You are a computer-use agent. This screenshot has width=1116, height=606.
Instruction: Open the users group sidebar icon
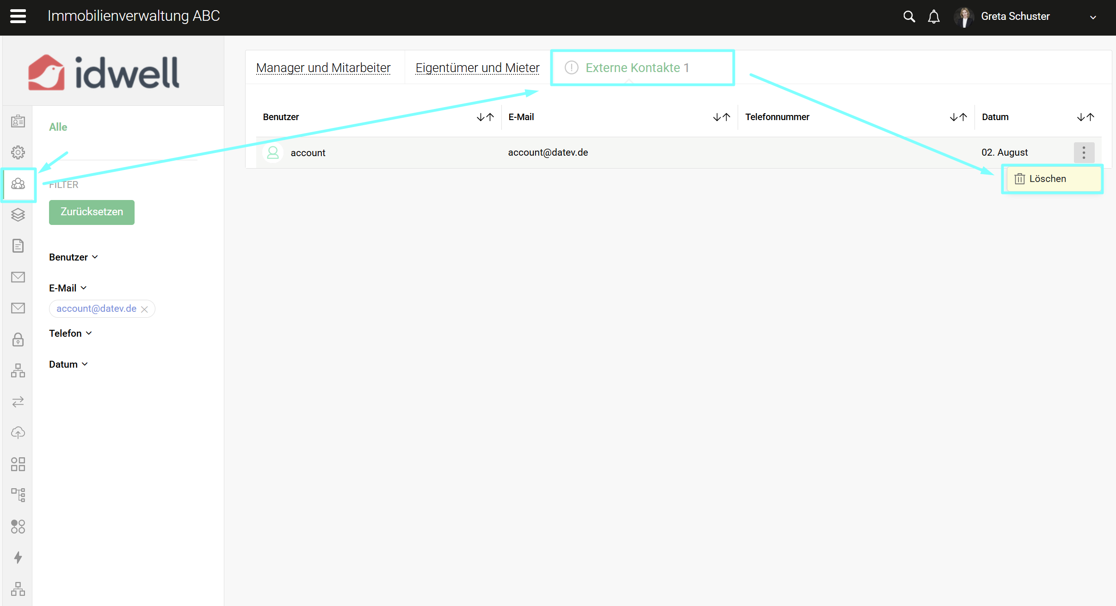pos(18,184)
